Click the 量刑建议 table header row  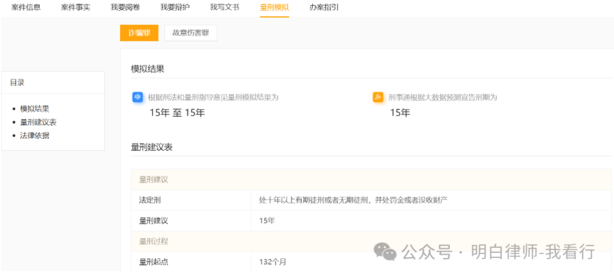point(371,180)
